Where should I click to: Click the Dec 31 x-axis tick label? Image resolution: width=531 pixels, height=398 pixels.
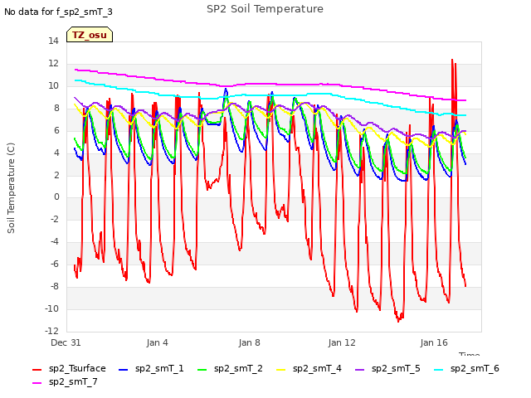pos(66,342)
